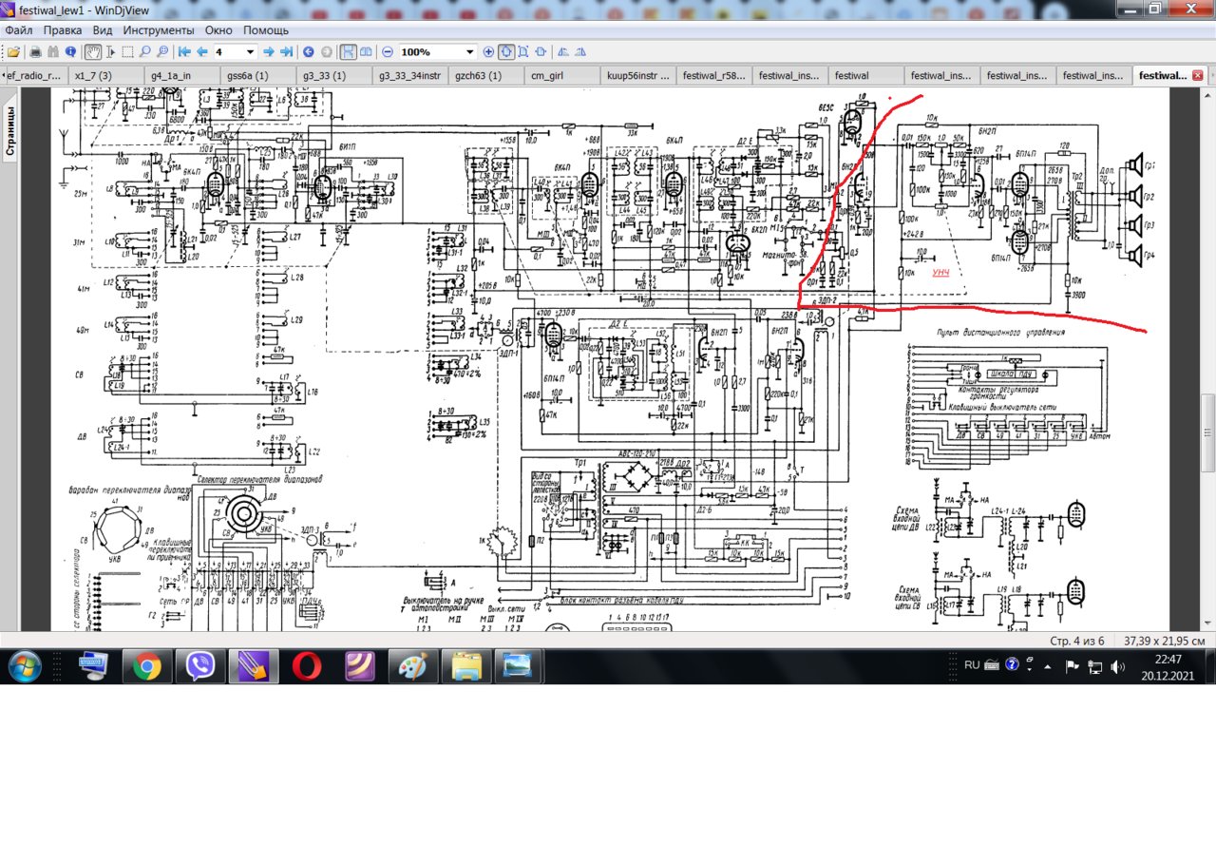The image size is (1216, 864).
Task: Enable continuous page layout mode
Action: click(349, 52)
